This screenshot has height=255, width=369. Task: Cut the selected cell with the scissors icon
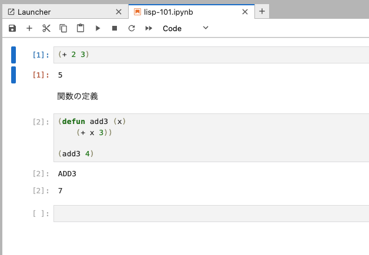click(46, 28)
